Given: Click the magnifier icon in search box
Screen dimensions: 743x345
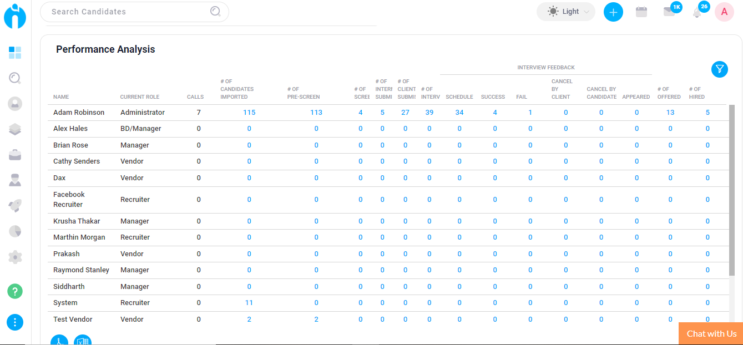Looking at the screenshot, I should click(x=215, y=12).
